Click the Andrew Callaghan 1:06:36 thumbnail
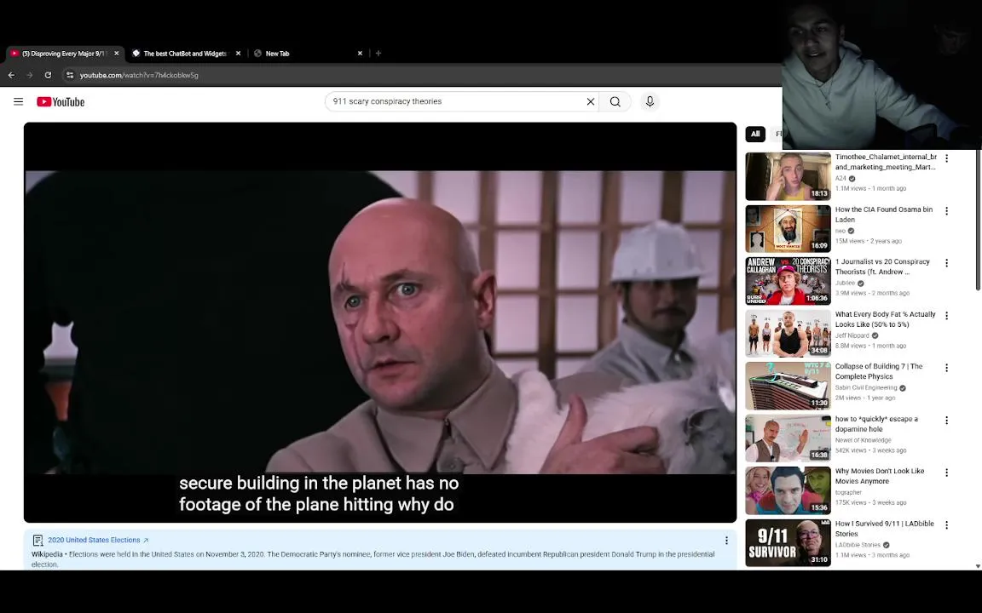 (x=788, y=281)
